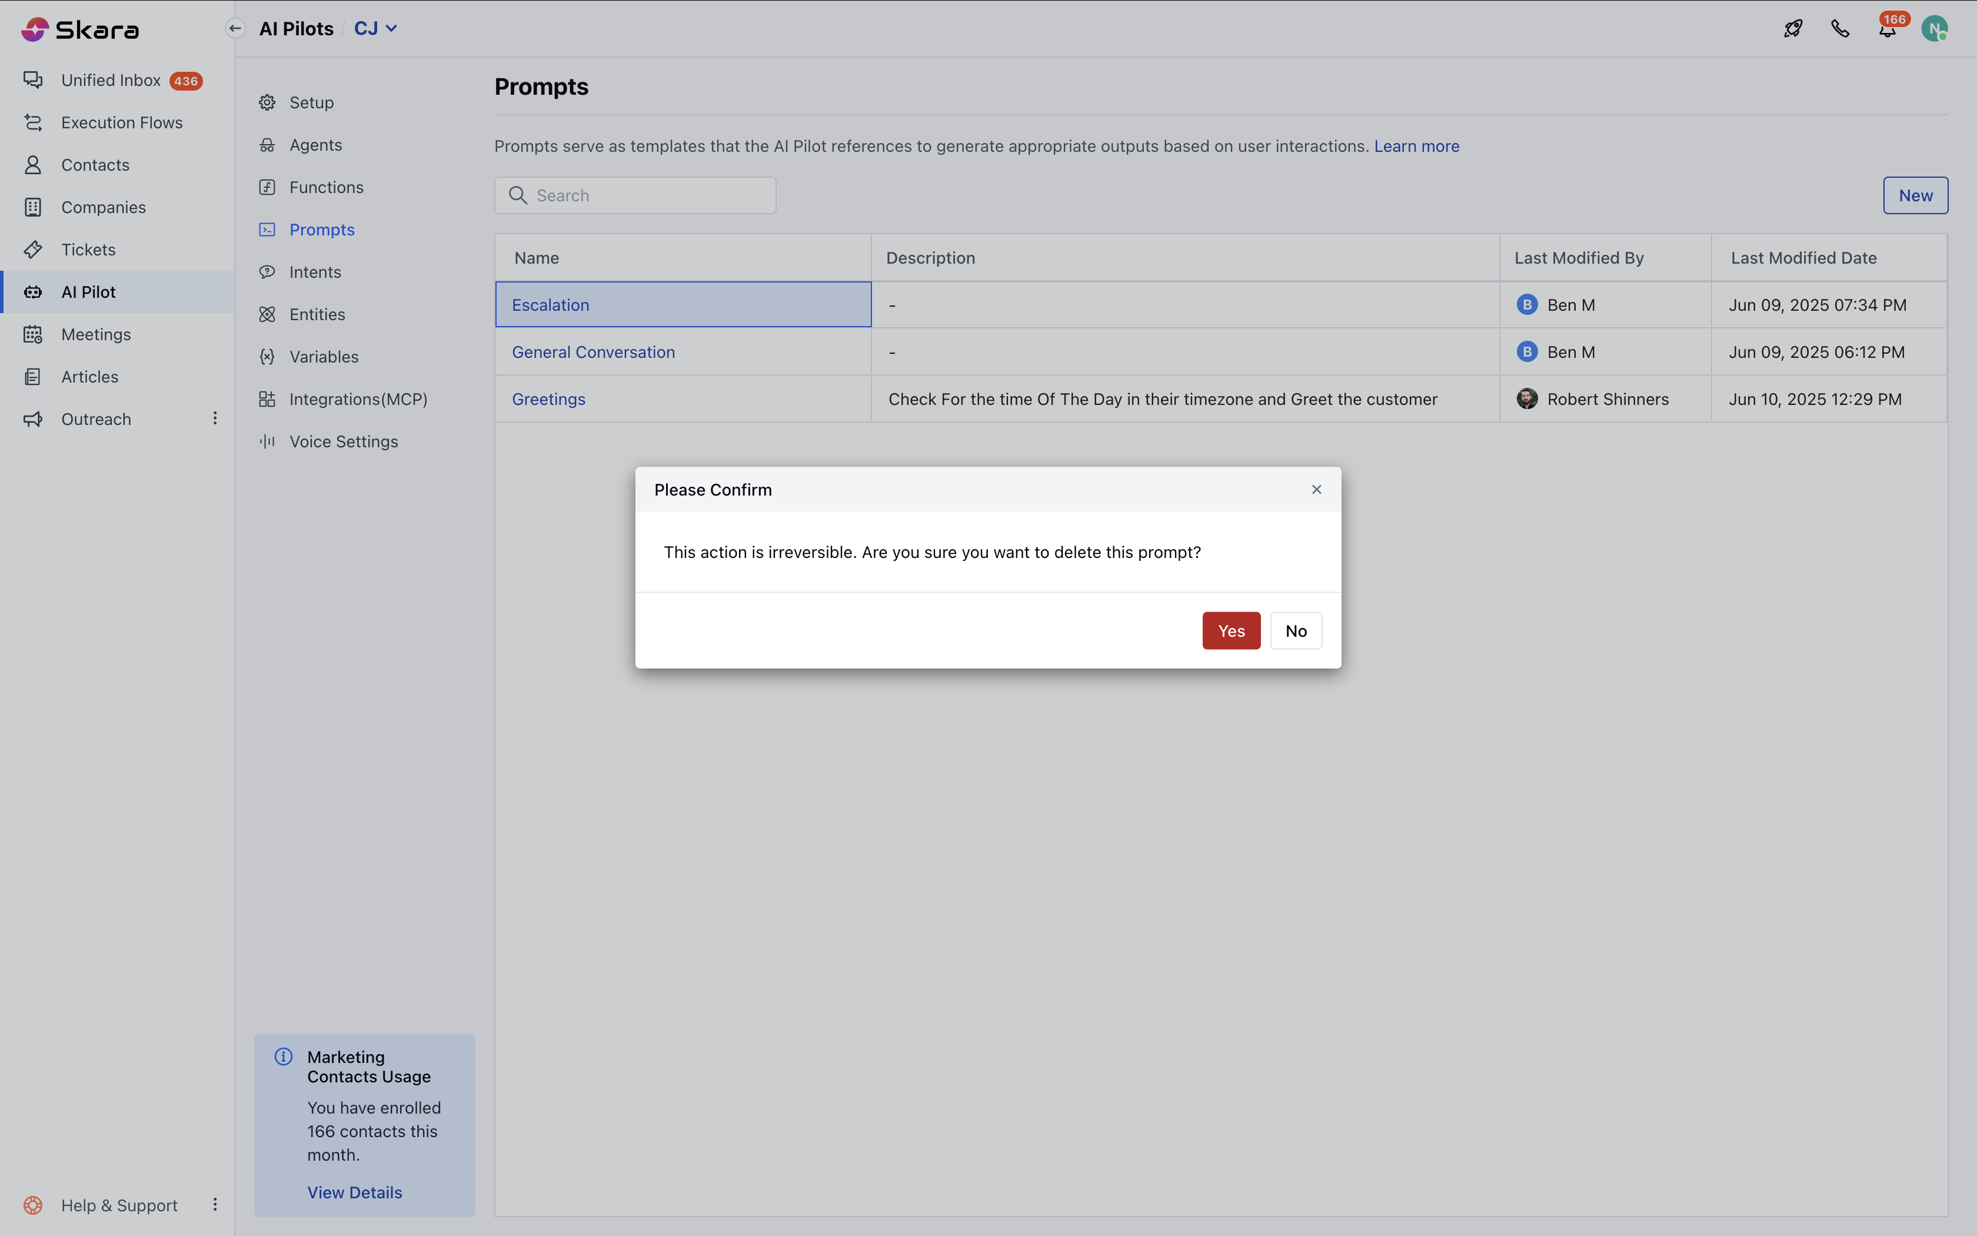Open the phone dialer icon
1977x1236 pixels.
(1840, 29)
